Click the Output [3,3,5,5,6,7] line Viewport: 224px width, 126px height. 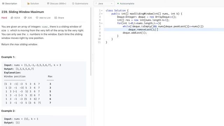19,69
